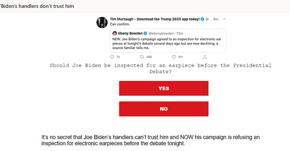Click Ebony Bowden's verified checkmark badge
The image size is (290, 151).
point(145,34)
